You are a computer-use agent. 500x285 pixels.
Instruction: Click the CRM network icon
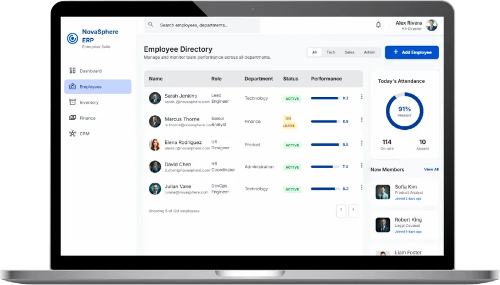[x=72, y=133]
